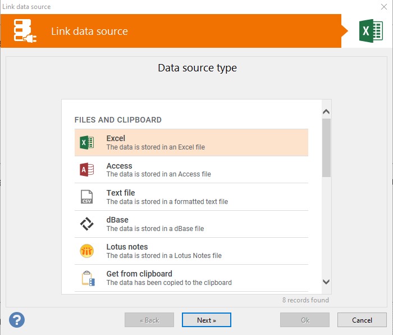The image size is (393, 335).
Task: Click the CSV text file icon
Action: click(x=86, y=197)
